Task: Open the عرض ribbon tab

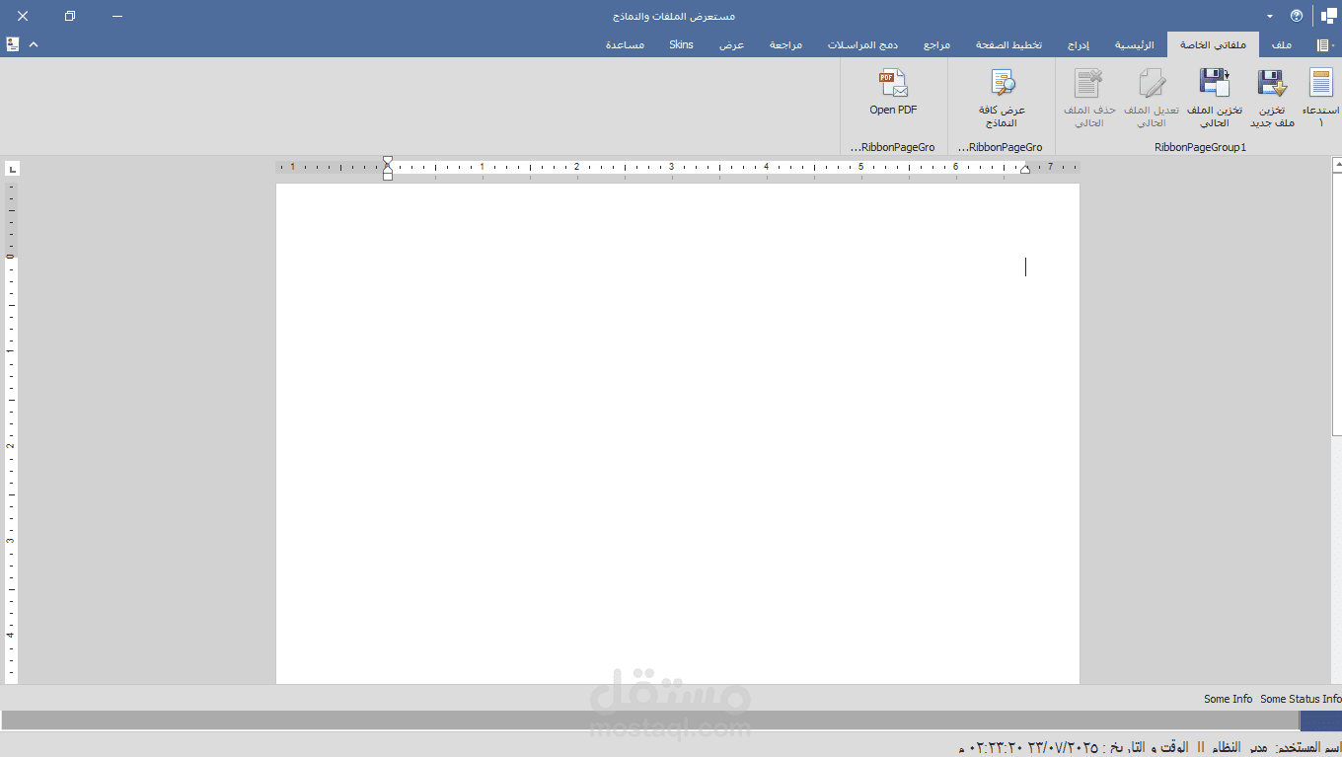Action: 731,45
